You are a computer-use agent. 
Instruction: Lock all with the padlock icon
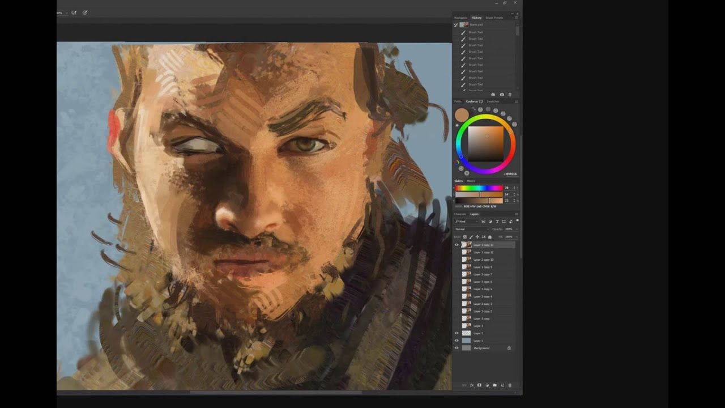coord(490,237)
